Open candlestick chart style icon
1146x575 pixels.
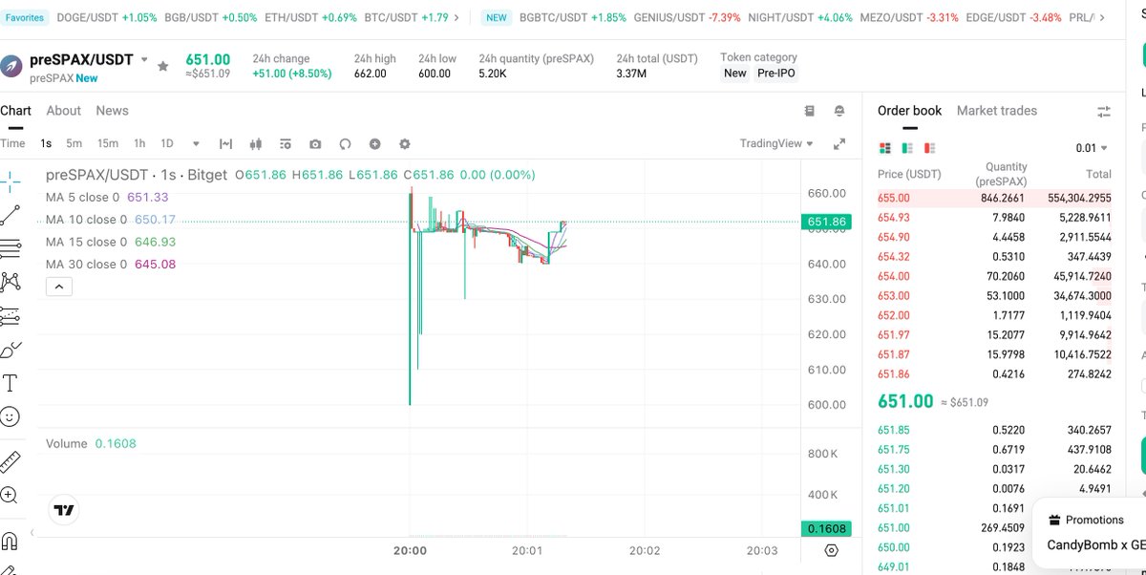(x=255, y=144)
